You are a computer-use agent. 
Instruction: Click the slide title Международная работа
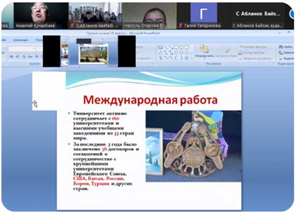(150, 100)
